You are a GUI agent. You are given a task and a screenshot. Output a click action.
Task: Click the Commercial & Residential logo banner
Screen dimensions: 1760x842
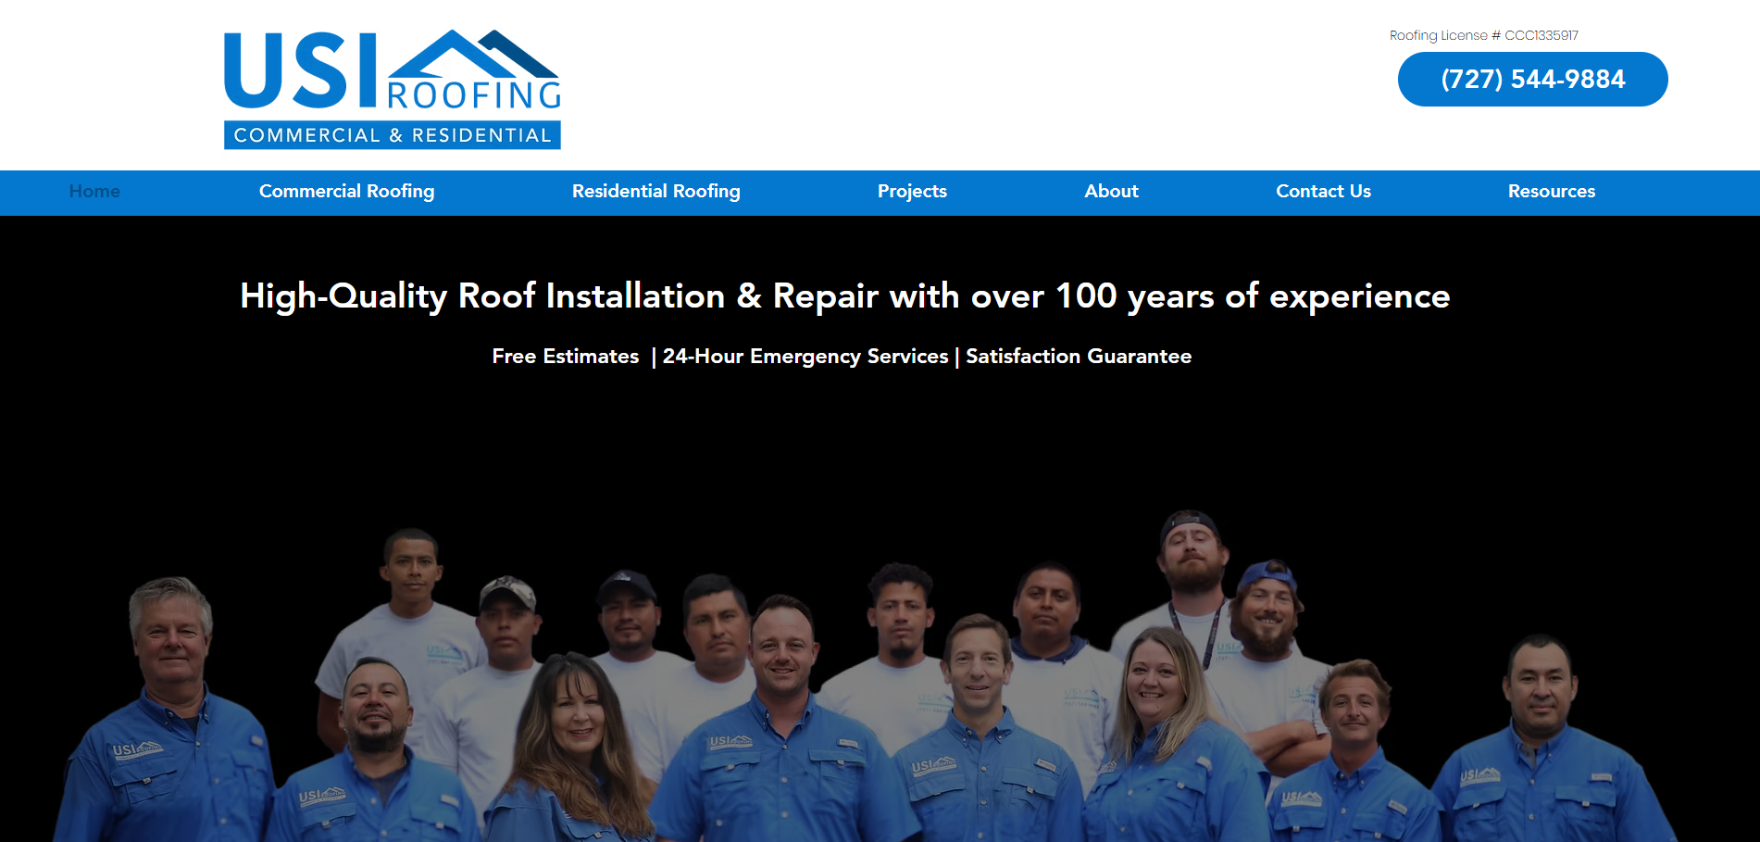[x=392, y=135]
